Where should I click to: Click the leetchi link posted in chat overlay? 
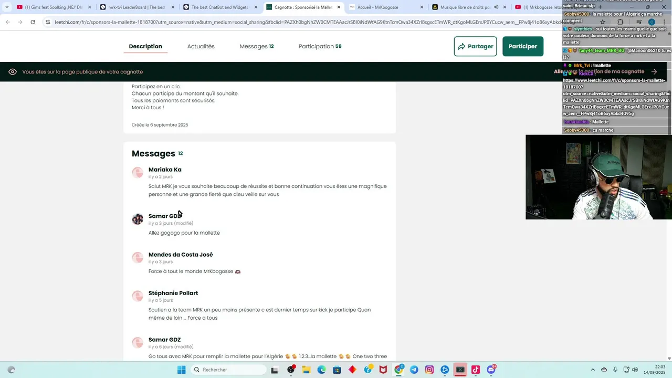[x=616, y=97]
